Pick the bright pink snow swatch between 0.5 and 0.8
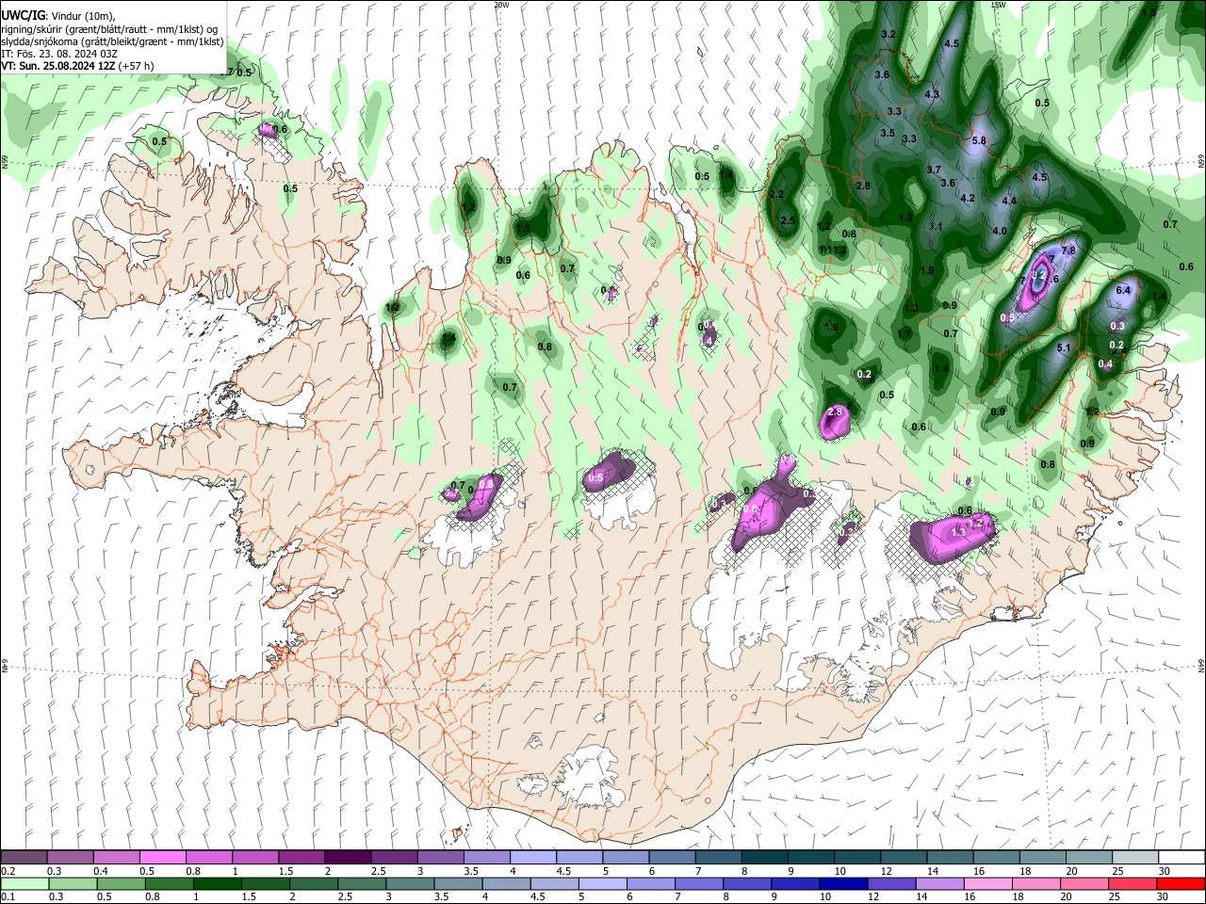The width and height of the screenshot is (1206, 904). [x=162, y=858]
